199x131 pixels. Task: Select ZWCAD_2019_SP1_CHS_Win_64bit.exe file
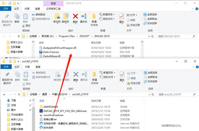65,111
